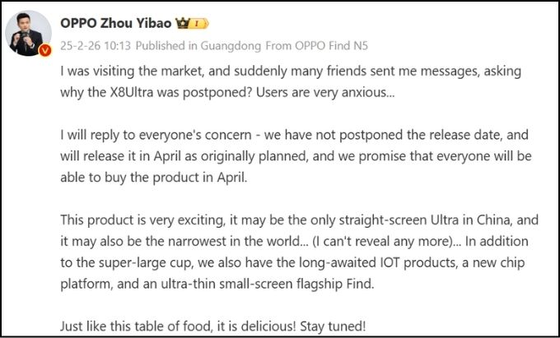The width and height of the screenshot is (560, 338).
Task: Open Zhou Yibao's profile avatar photo
Action: (28, 34)
